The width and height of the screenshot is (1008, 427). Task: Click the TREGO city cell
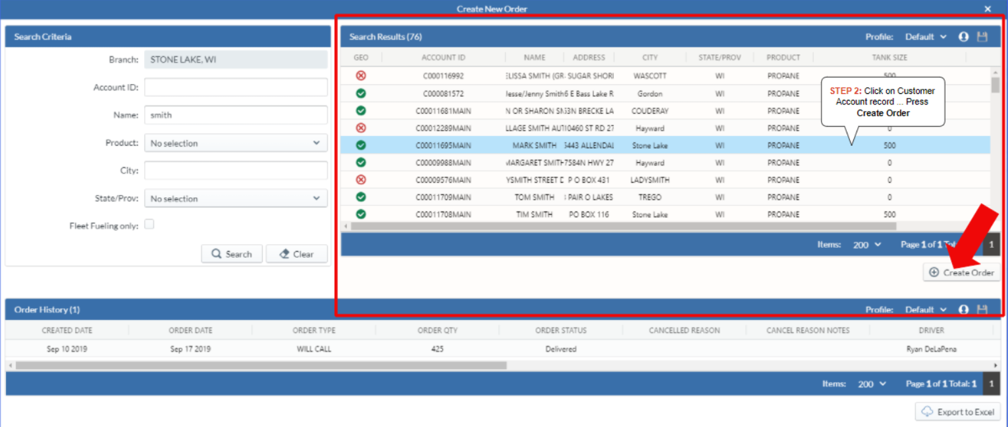pyautogui.click(x=650, y=197)
